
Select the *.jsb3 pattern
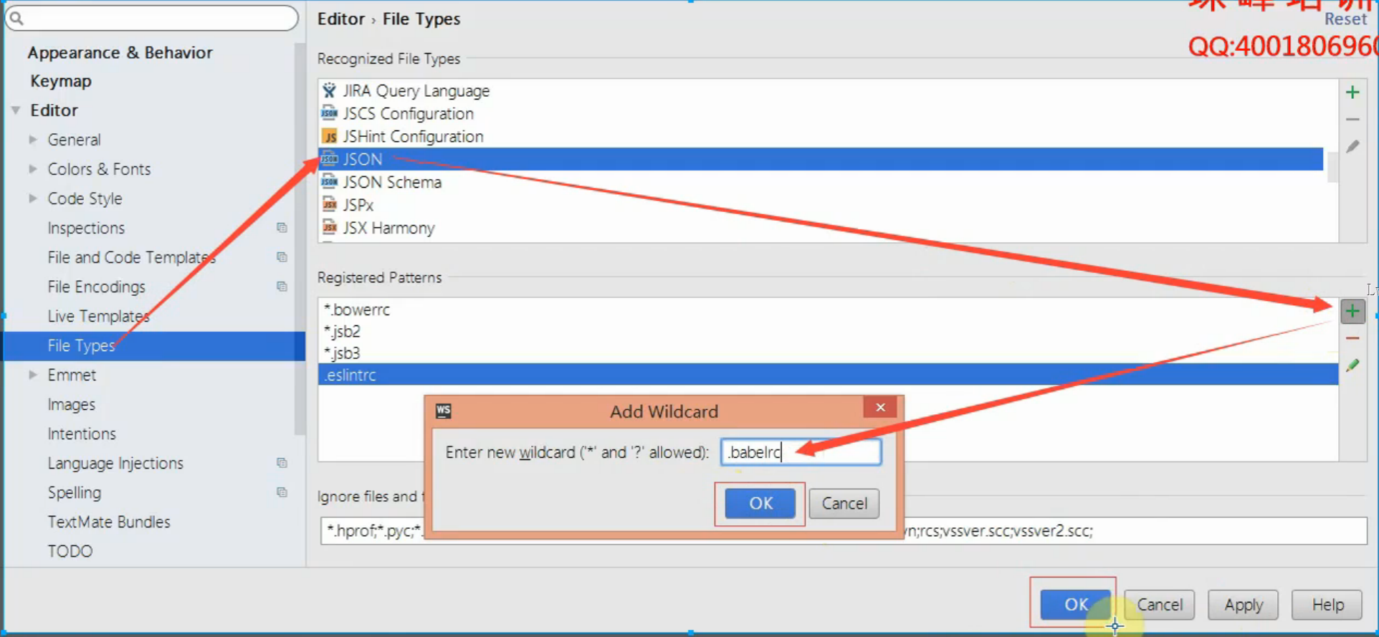[x=828, y=353]
